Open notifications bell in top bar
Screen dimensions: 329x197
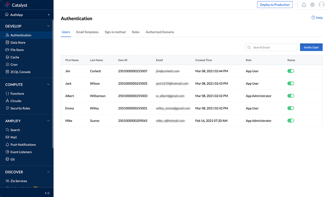(x=304, y=4)
